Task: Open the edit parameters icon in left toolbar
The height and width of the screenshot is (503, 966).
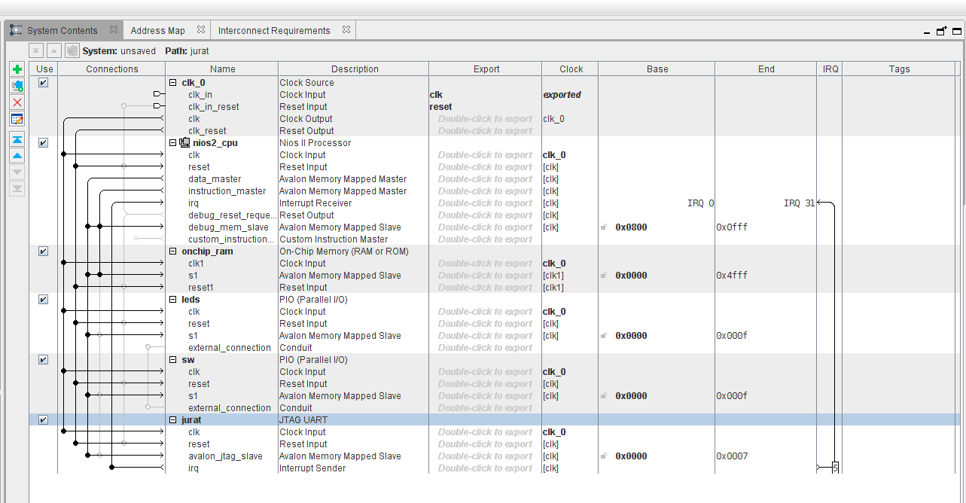Action: tap(17, 119)
